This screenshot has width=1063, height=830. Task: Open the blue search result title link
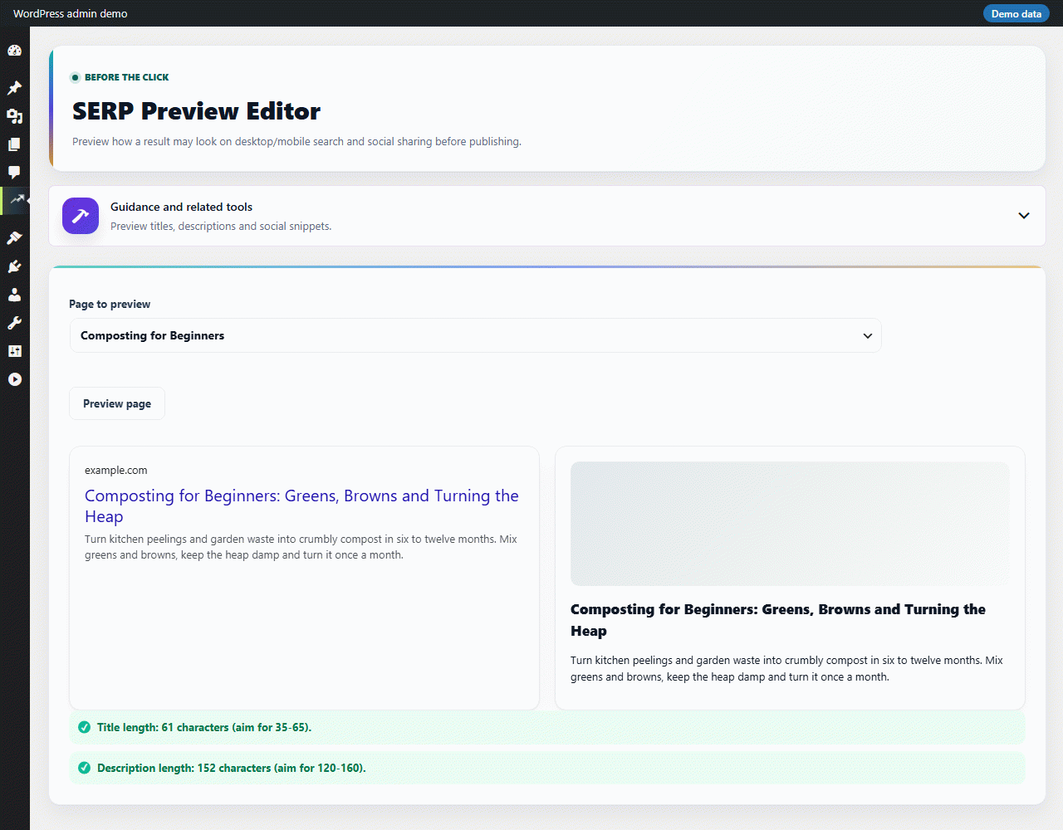pos(301,506)
